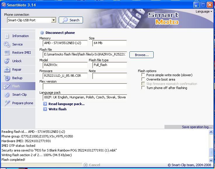Check Overwrite boot area option
The height and width of the screenshot is (169, 215).
pyautogui.click(x=143, y=79)
